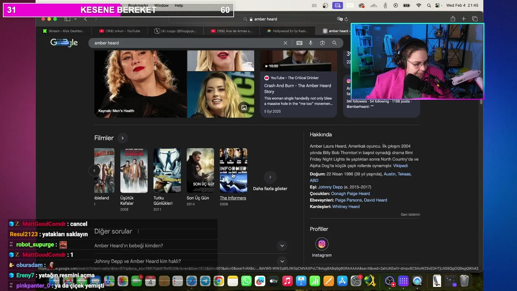517x291 pixels.
Task: Open Numbers app from the Dock
Action: 315,281
